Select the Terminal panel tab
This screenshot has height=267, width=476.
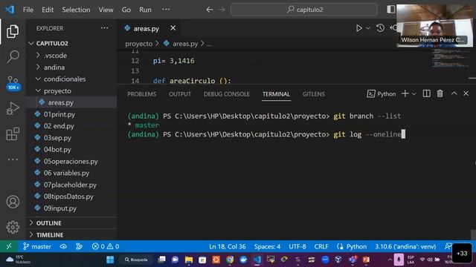[276, 94]
